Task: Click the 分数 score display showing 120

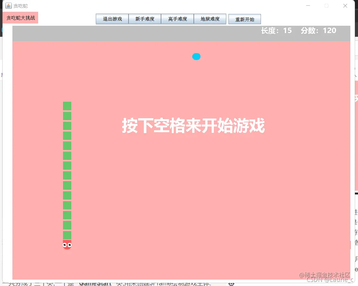Action: click(318, 31)
